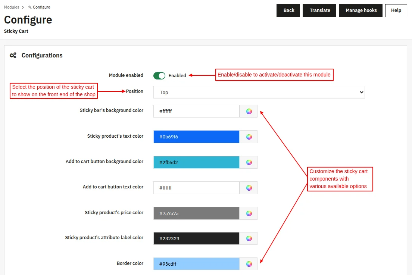The width and height of the screenshot is (412, 275).
Task: Open color picker for Sticky product's text color
Action: pos(249,137)
